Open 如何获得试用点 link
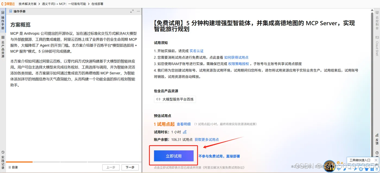 (x=236, y=57)
